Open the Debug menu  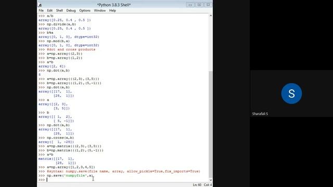click(71, 10)
